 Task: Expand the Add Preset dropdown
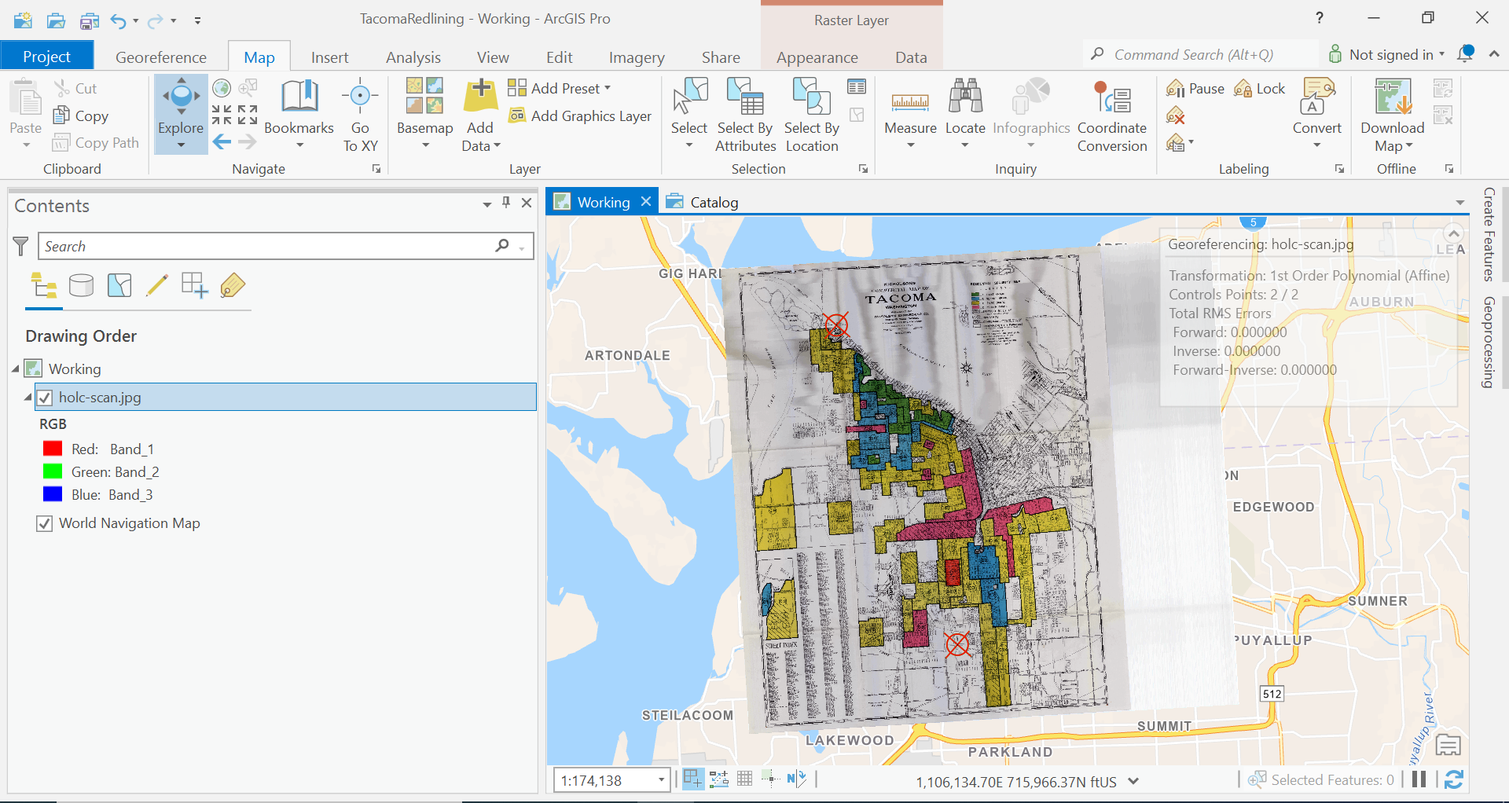(x=608, y=88)
